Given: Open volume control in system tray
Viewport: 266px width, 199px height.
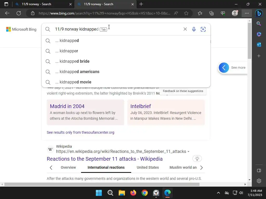Looking at the screenshot, I should click(x=241, y=193).
